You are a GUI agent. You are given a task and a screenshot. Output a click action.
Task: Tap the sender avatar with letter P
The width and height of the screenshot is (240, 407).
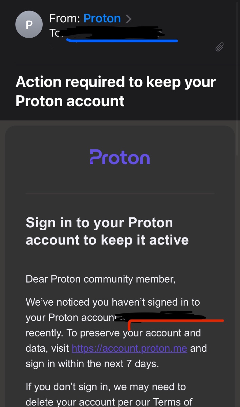(29, 24)
